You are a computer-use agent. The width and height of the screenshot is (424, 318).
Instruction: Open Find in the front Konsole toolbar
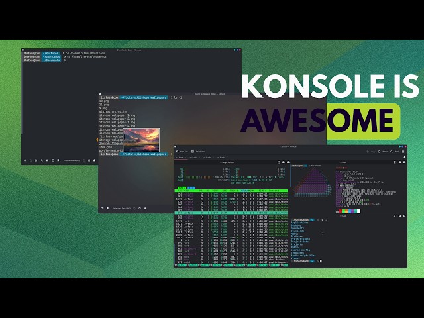[x=396, y=152]
